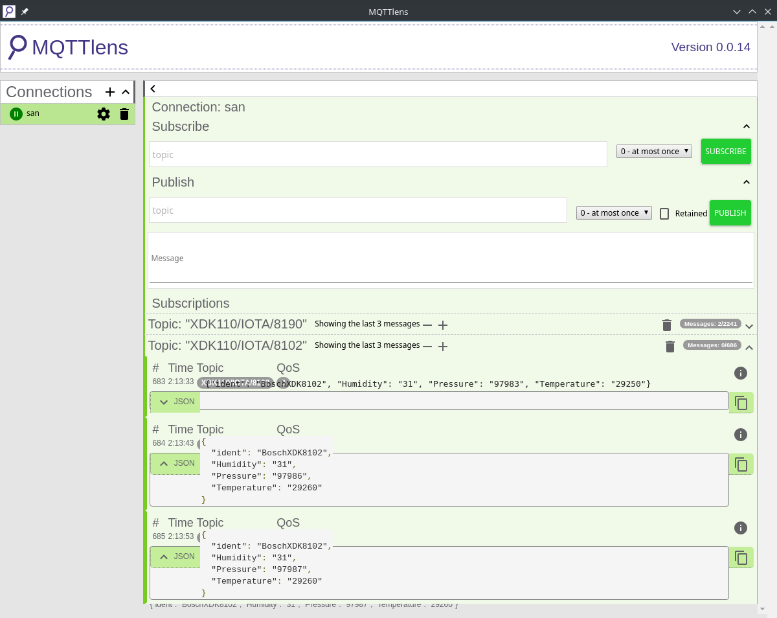Screen dimensions: 777x618
Task: Show info for message 683
Action: 741,372
